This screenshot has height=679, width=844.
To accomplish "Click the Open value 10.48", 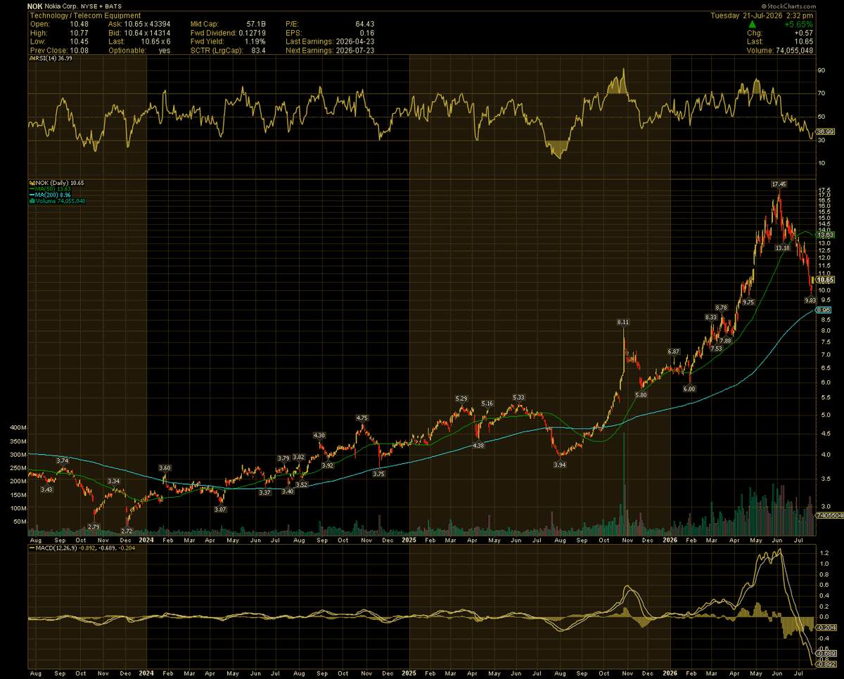I will (x=80, y=24).
